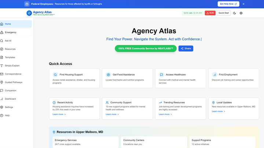This screenshot has width=264, height=148.
Task: Click the Community Support people icon
Action: (x=107, y=103)
